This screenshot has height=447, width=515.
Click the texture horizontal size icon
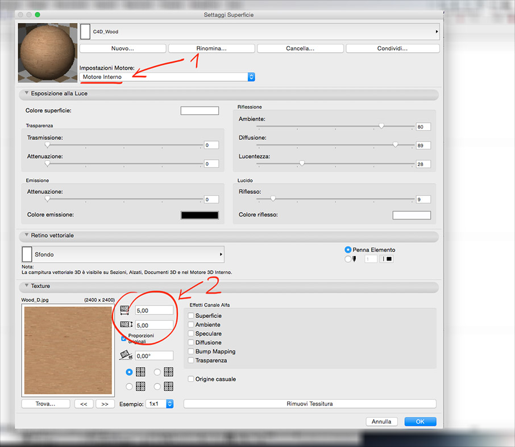pyautogui.click(x=126, y=311)
